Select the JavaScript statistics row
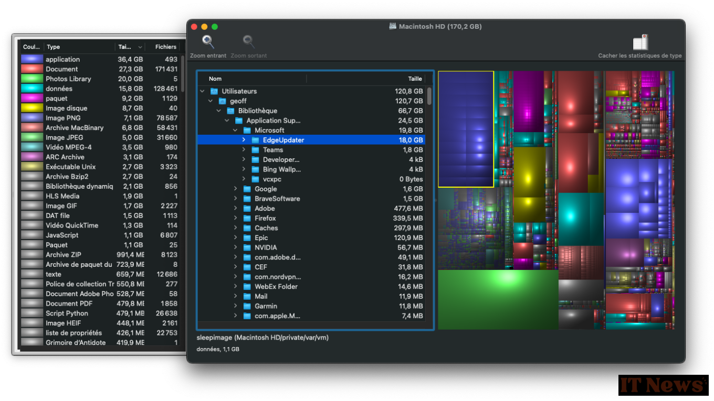Viewport: 714px width, 401px height. point(100,235)
